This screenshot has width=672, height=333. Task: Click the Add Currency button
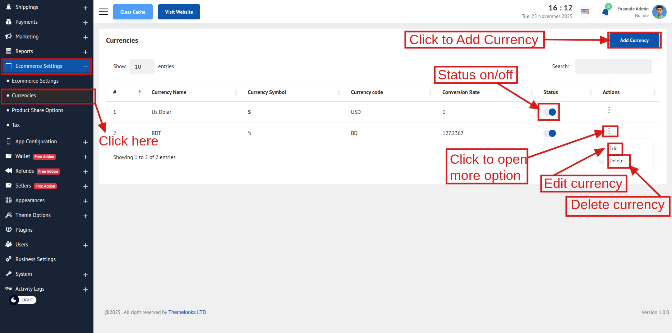tap(634, 40)
